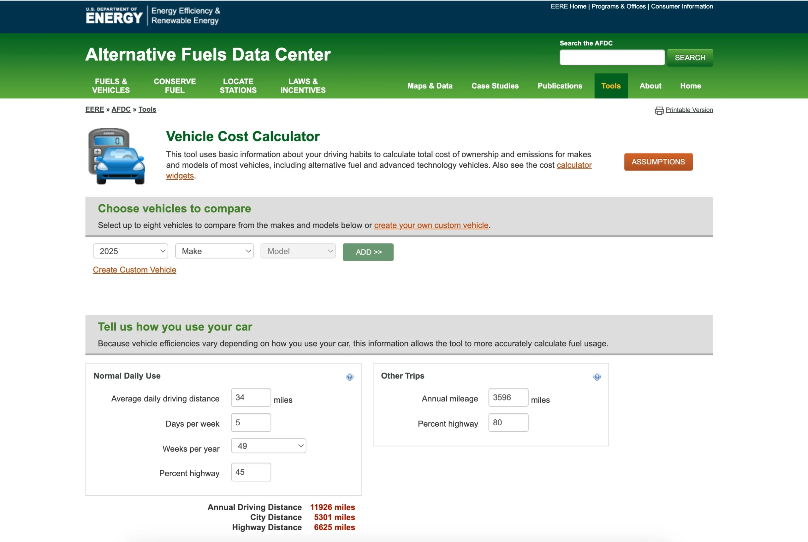Click the 6625 miles highway distance value
Screen dimensions: 808x542
[x=334, y=527]
